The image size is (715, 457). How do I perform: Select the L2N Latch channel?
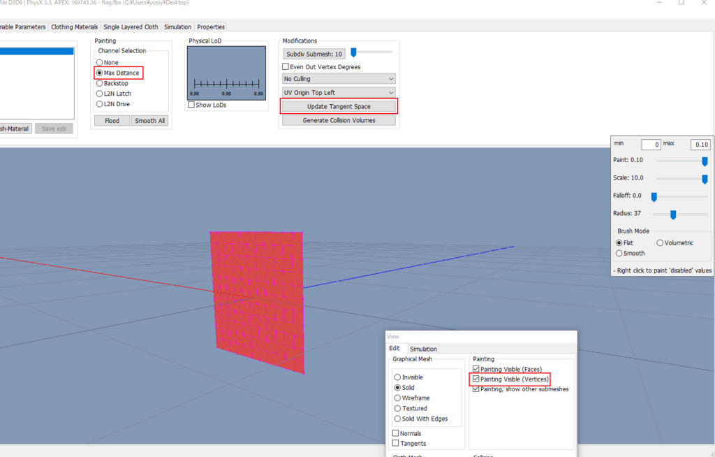tap(99, 94)
